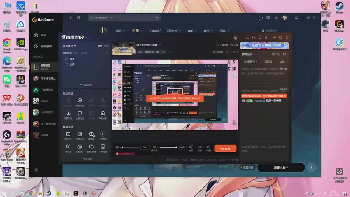Open the three-dot menu beside 游戏运行中
Image resolution: width=350 pixels, height=197 pixels.
(x=311, y=168)
